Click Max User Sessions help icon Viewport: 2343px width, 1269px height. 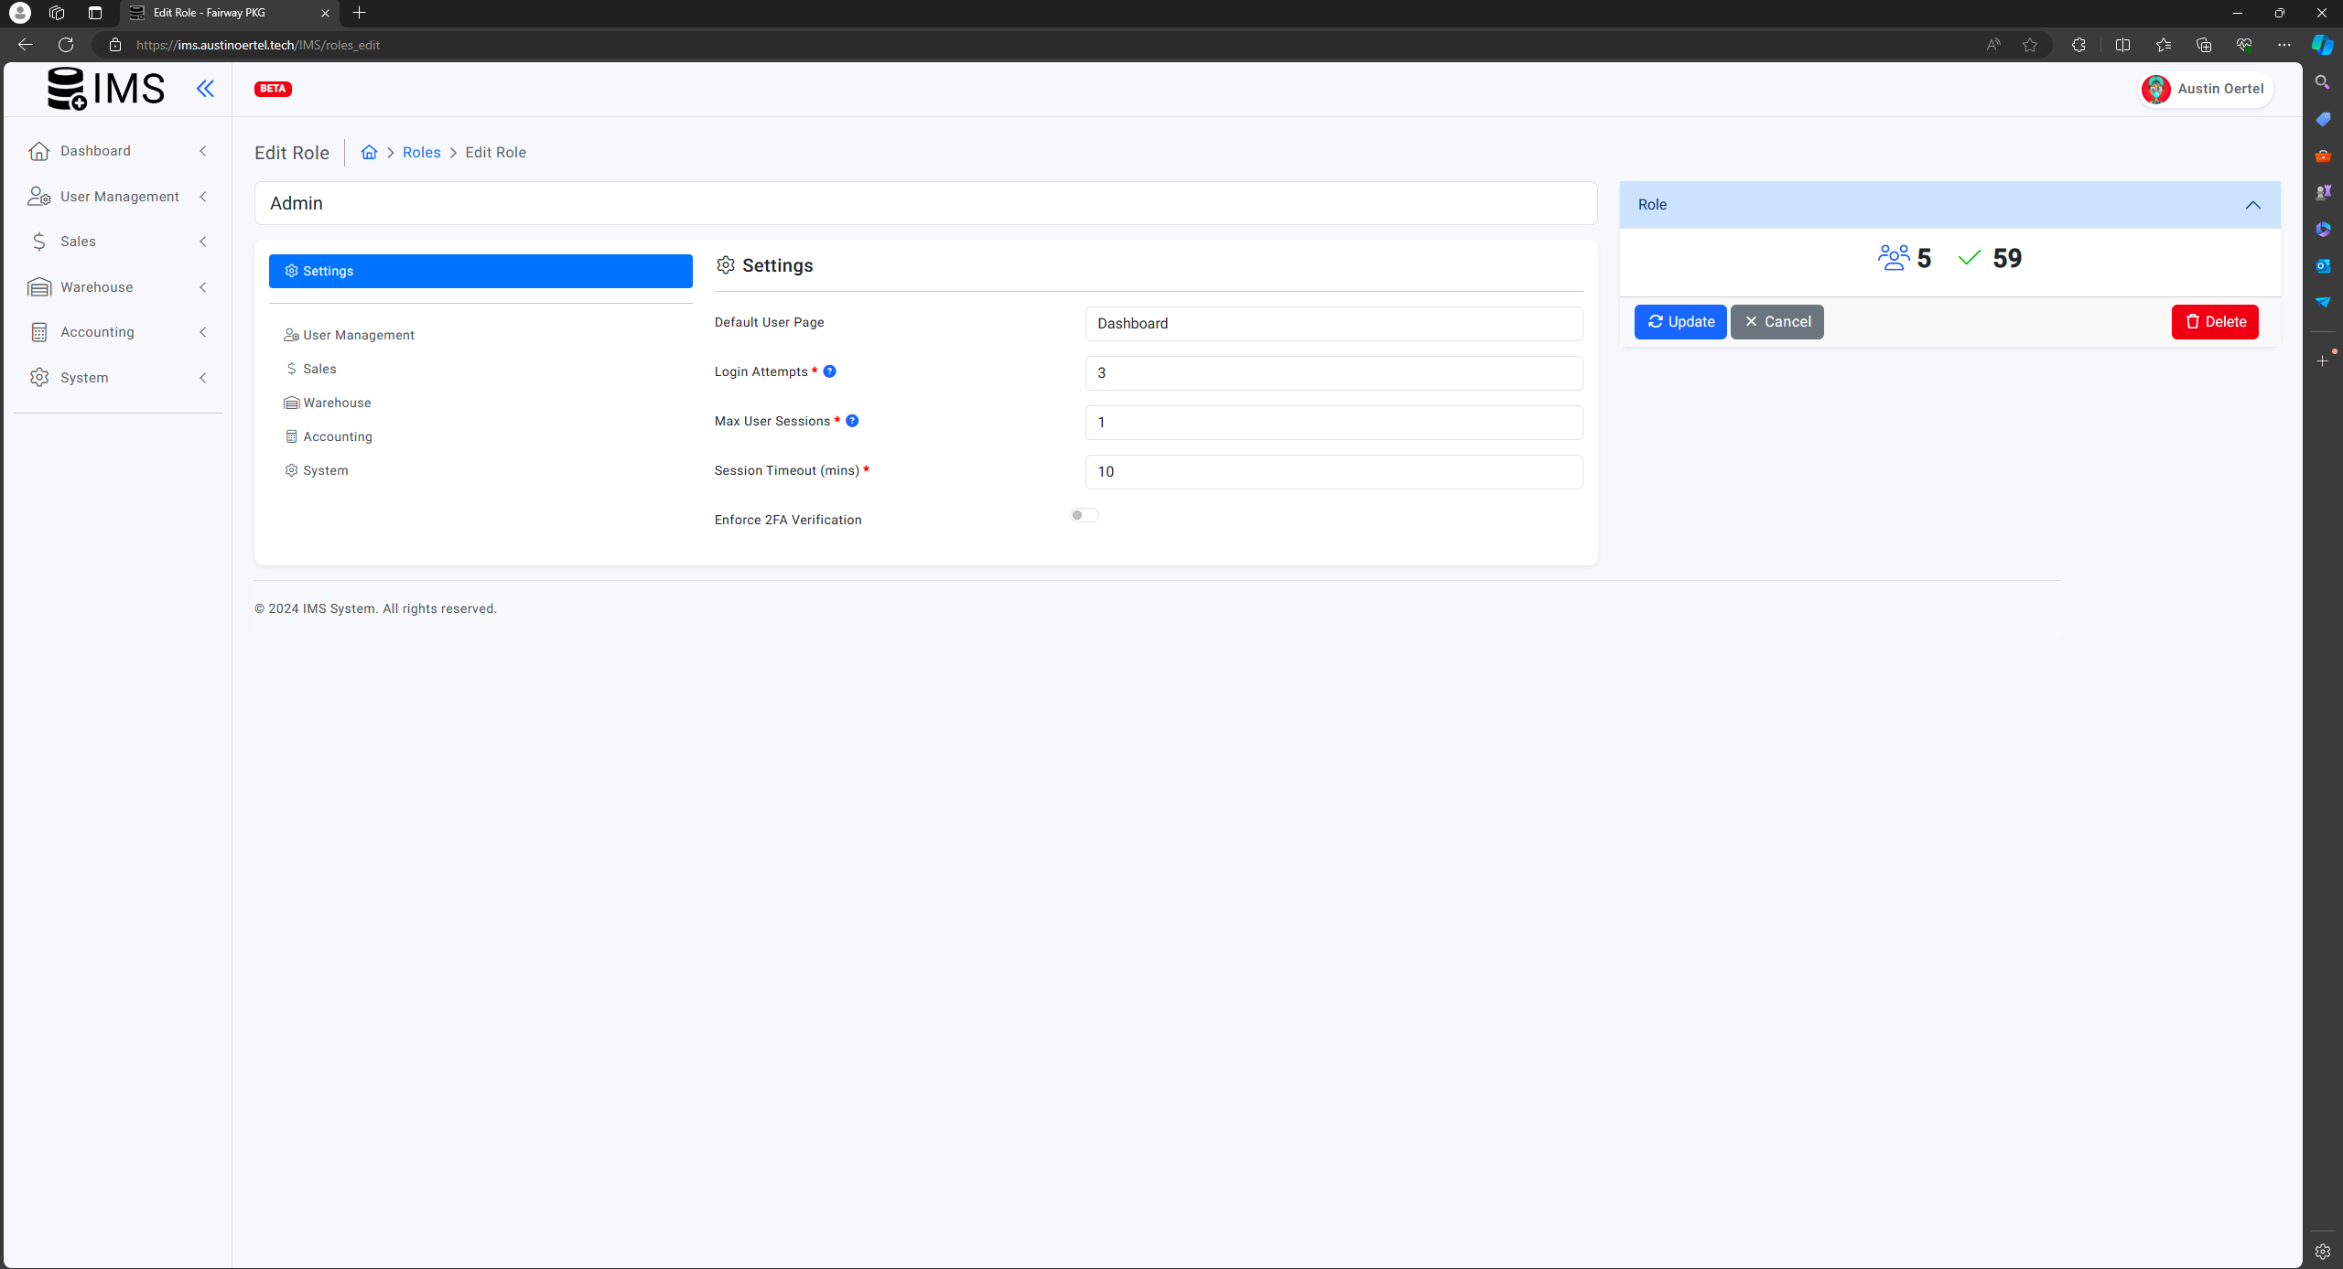pyautogui.click(x=852, y=421)
